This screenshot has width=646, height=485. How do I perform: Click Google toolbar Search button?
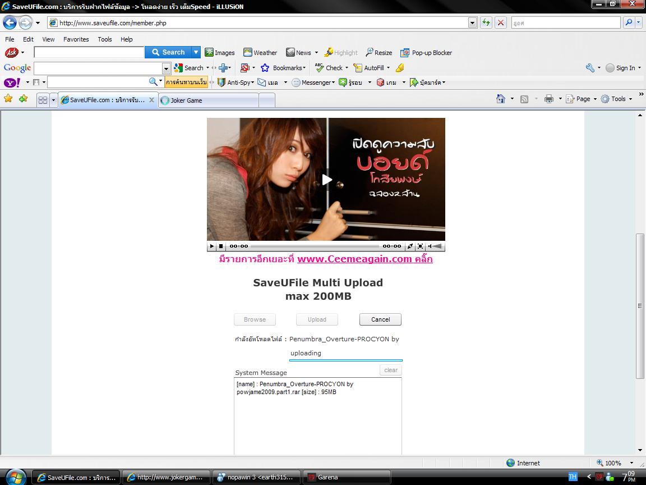(x=188, y=67)
